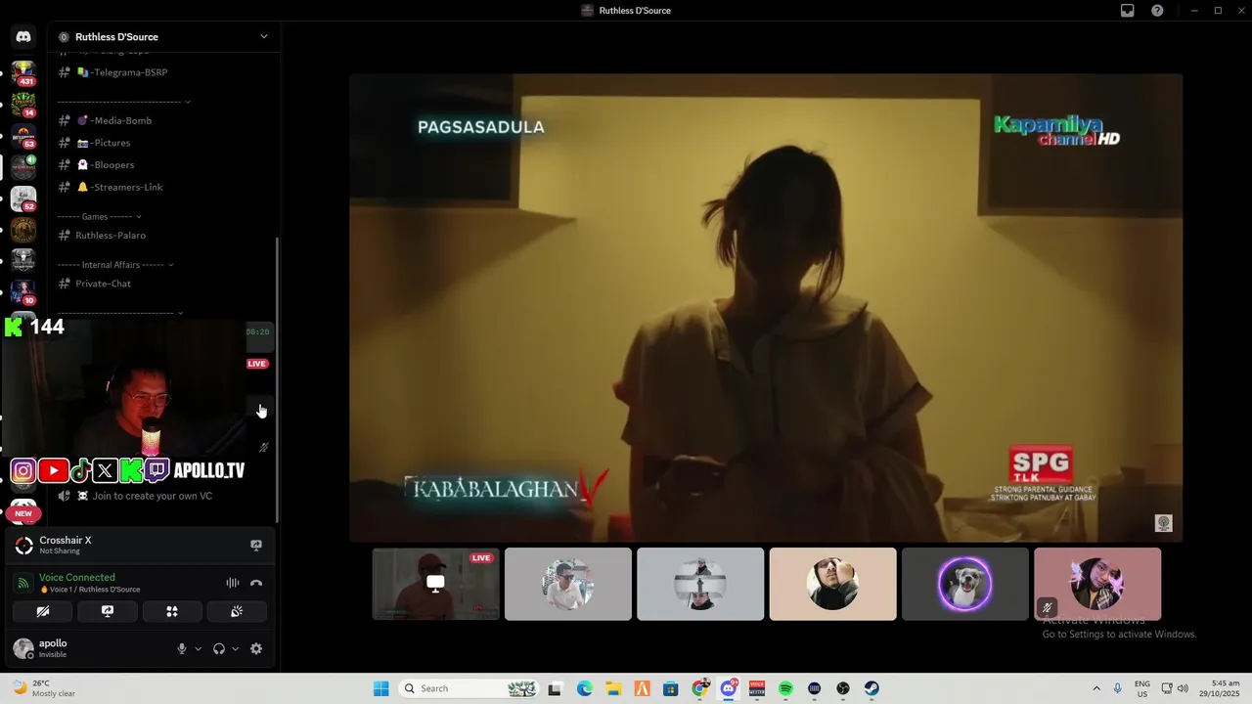Viewport: 1252px width, 704px height.
Task: Open Spotify from taskbar
Action: pyautogui.click(x=785, y=688)
